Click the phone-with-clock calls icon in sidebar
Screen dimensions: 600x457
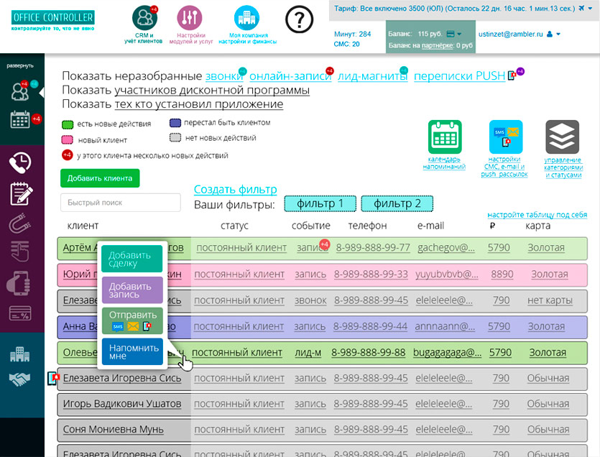(20, 162)
